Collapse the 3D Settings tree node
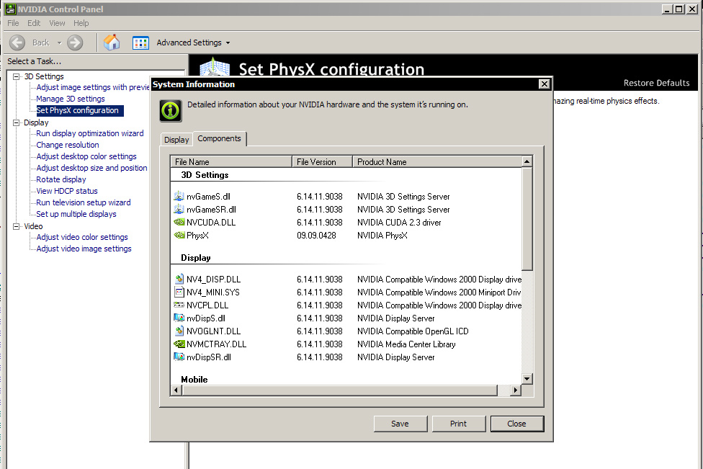703x469 pixels. [17, 76]
